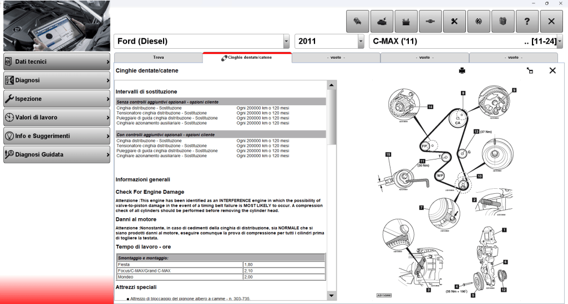Open the engine diagnostics toolbar icon
The width and height of the screenshot is (568, 304).
382,22
